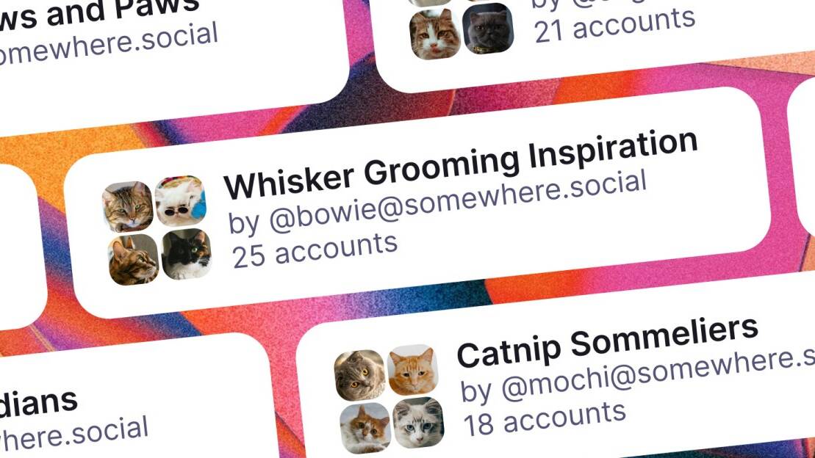Open the grey cat avatar in Catnip Sommeliers

click(x=359, y=375)
